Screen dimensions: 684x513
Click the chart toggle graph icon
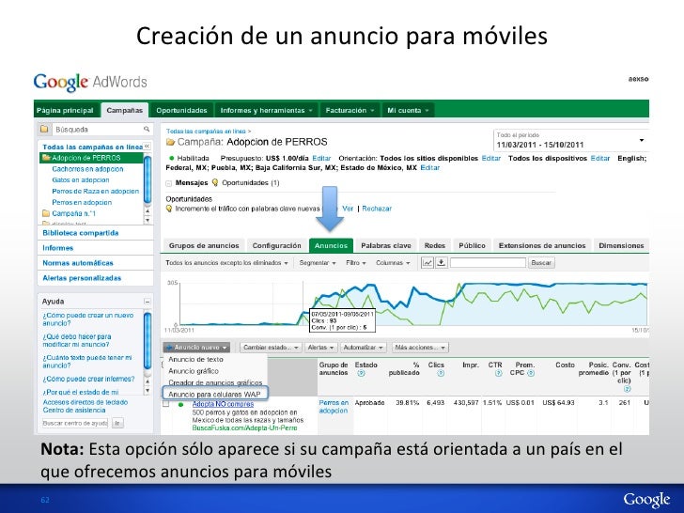click(427, 263)
